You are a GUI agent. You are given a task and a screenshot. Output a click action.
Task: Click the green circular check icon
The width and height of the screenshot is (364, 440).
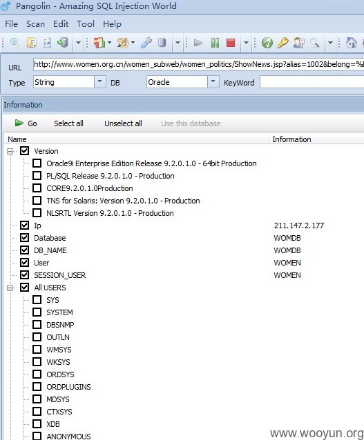(x=267, y=43)
